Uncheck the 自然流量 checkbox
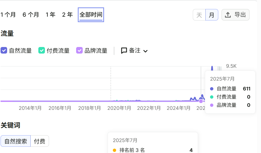The height and width of the screenshot is (153, 261). (4, 50)
